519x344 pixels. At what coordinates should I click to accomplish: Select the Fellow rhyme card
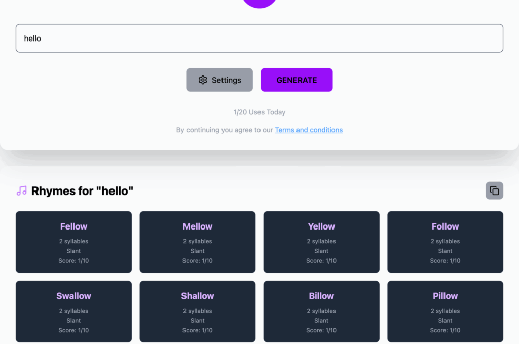[73, 242]
